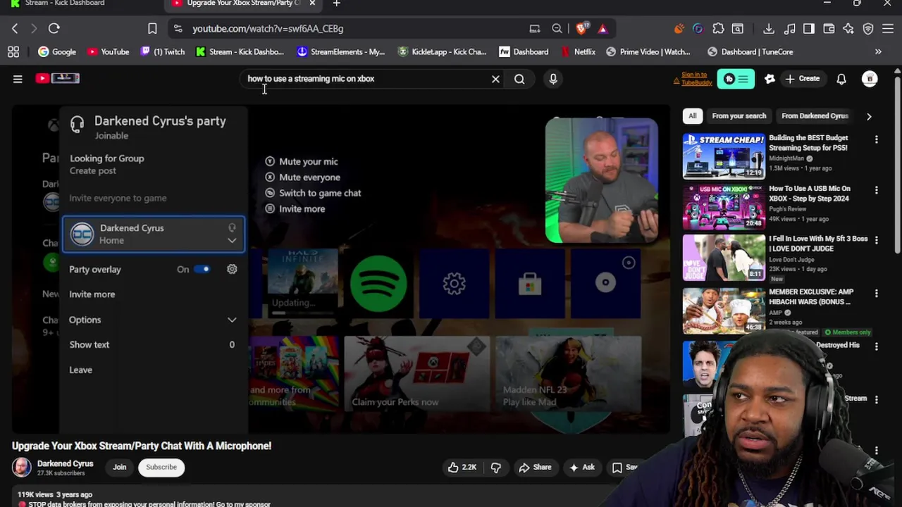
Task: Open YouTube notifications bell
Action: pos(841,79)
